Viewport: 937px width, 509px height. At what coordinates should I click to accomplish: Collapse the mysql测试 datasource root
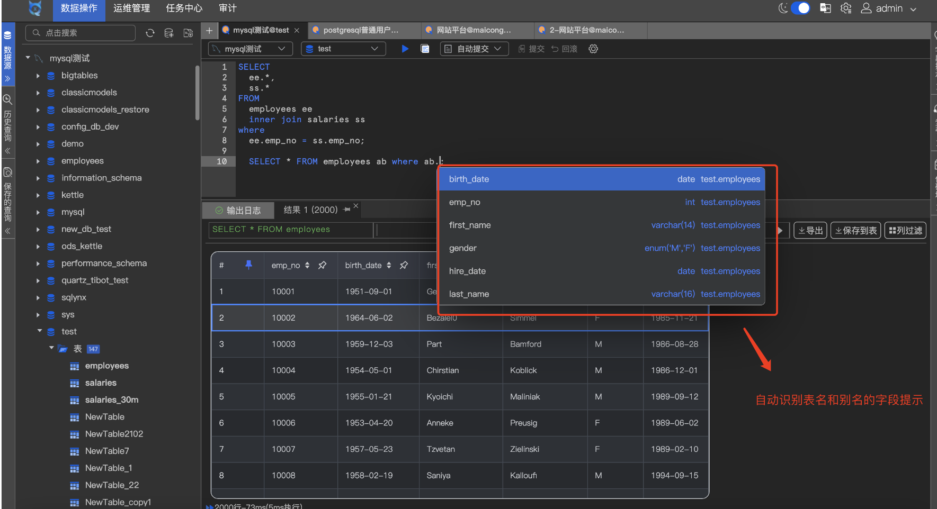28,58
